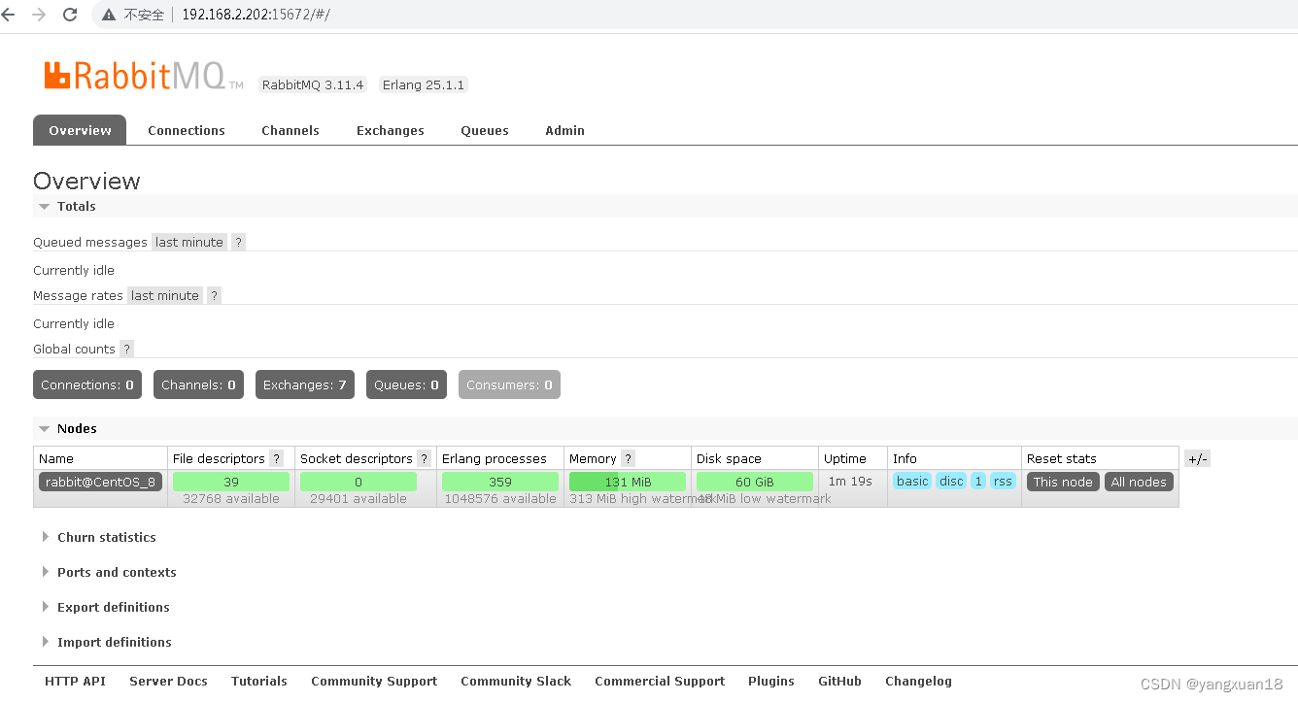Open the HTTP API footer link
The width and height of the screenshot is (1298, 702).
point(75,682)
